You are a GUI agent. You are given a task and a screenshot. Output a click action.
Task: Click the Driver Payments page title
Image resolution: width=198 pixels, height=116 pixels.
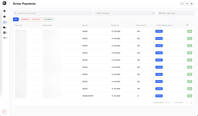[x=24, y=4]
